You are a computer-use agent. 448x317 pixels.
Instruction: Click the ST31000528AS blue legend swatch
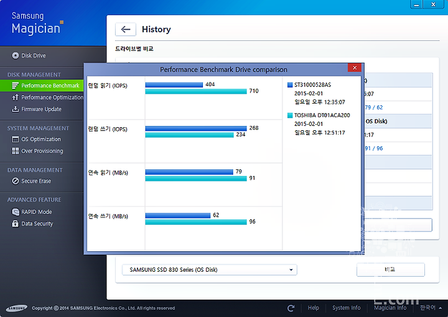290,84
